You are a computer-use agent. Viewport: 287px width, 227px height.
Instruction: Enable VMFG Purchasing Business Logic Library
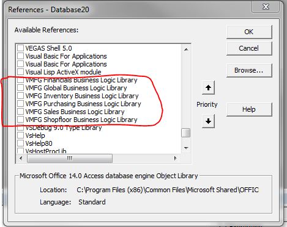tap(20, 104)
